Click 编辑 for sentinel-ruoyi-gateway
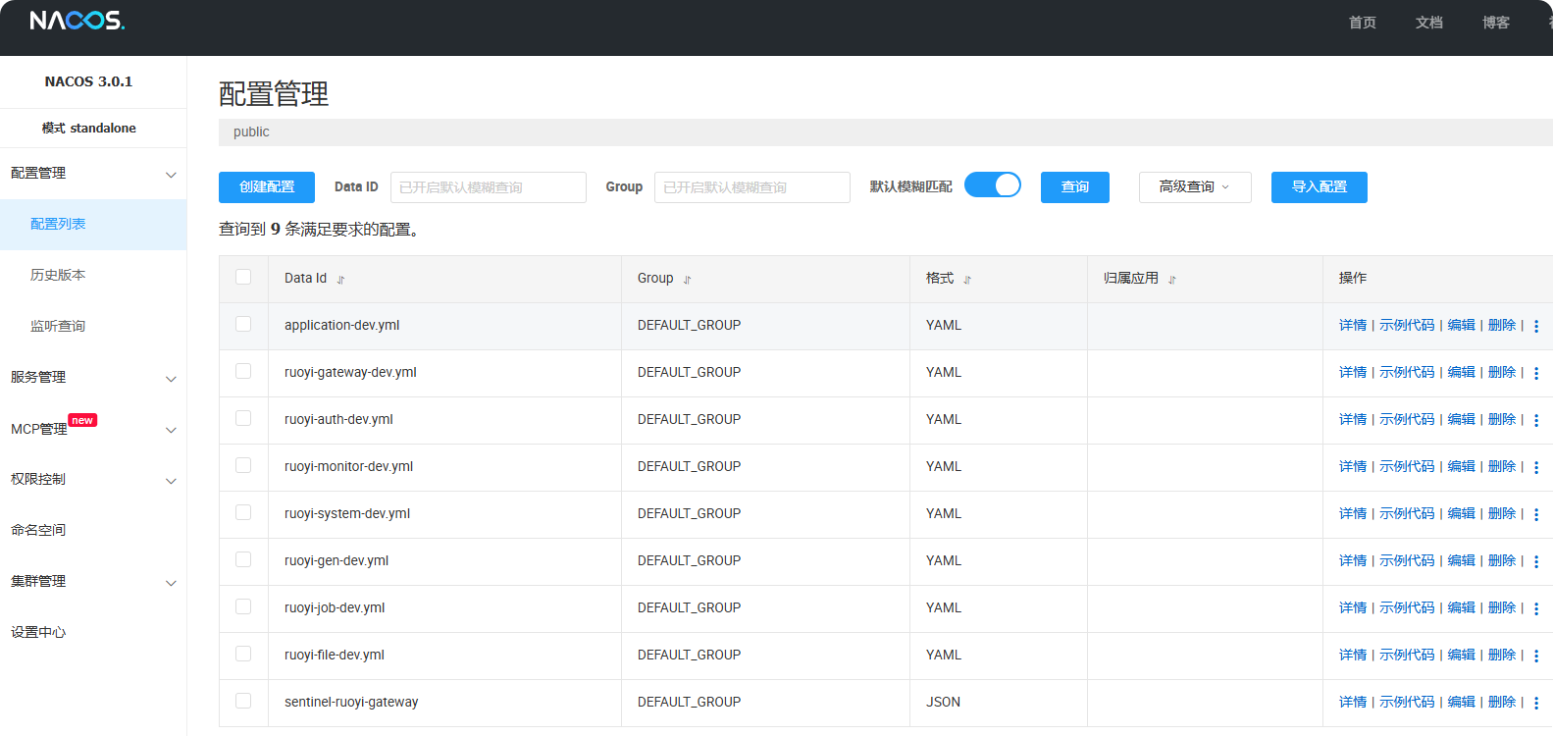Screen dimensions: 1553x736 click(x=1462, y=703)
